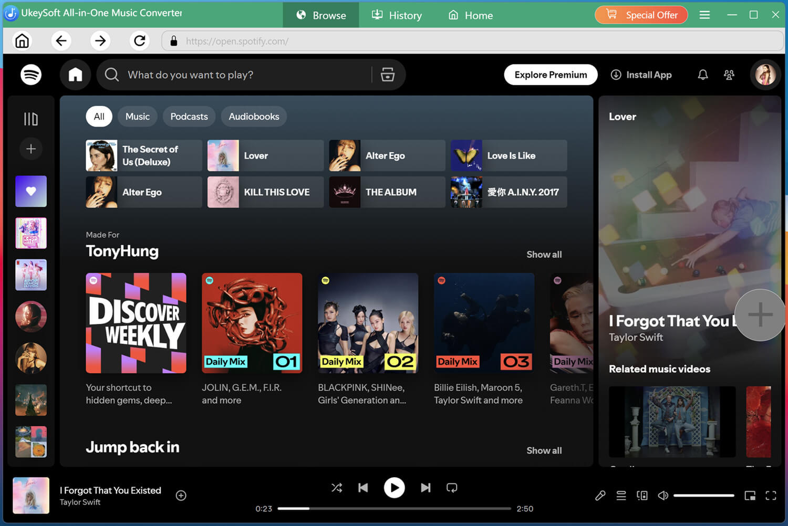Switch to the History tab
788x526 pixels.
pyautogui.click(x=397, y=15)
